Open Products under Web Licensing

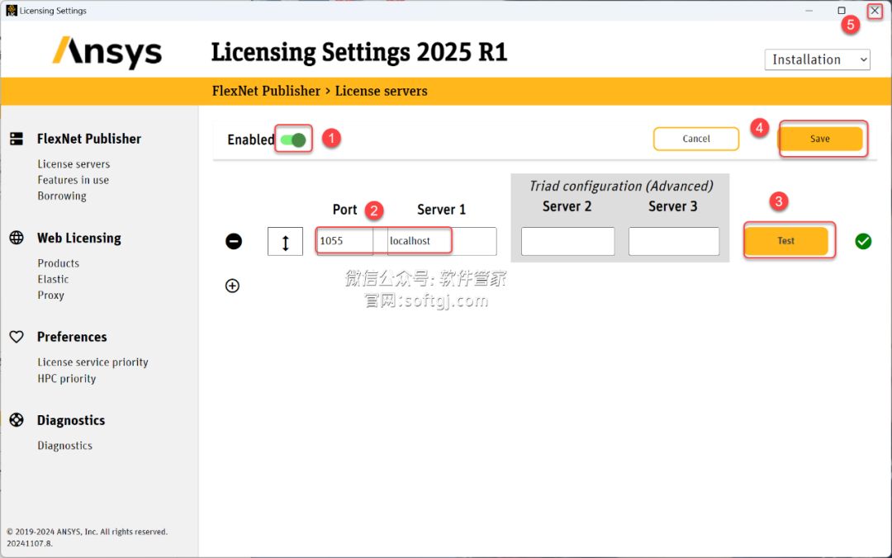pyautogui.click(x=59, y=263)
